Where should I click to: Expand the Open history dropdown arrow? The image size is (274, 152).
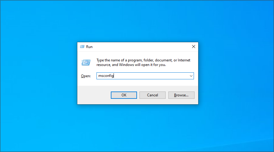pos(191,76)
